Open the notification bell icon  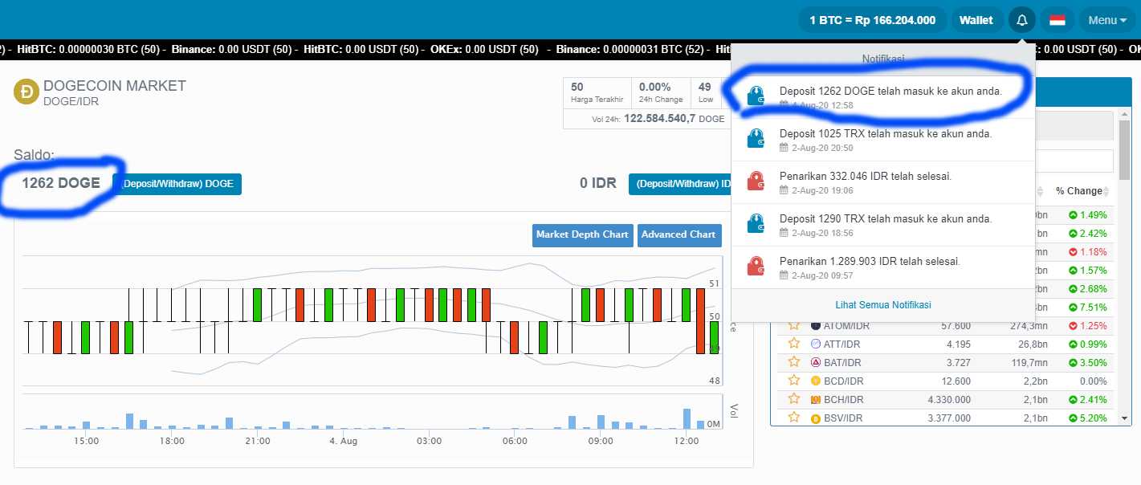point(1021,20)
